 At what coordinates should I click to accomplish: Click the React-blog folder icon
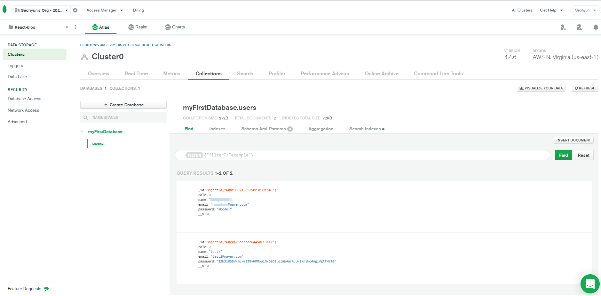tap(11, 27)
